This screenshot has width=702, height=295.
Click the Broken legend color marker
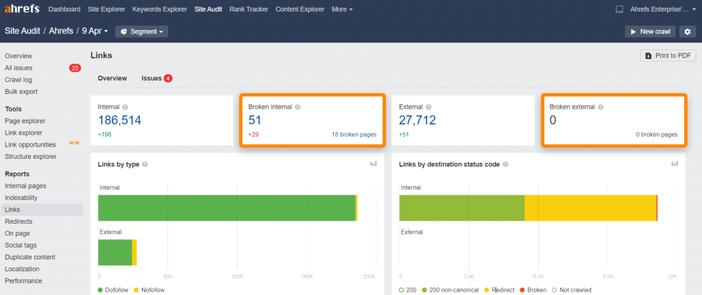pos(522,290)
